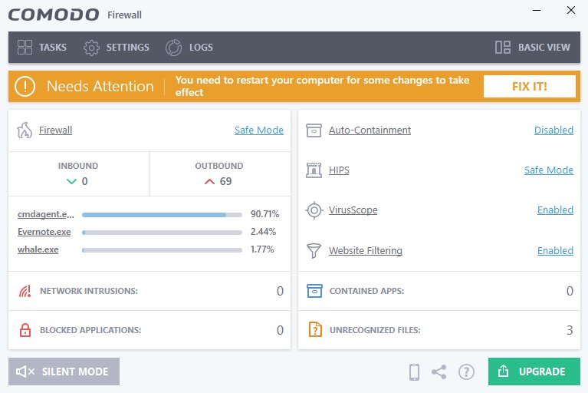Click the green inbound down arrow

pyautogui.click(x=71, y=182)
